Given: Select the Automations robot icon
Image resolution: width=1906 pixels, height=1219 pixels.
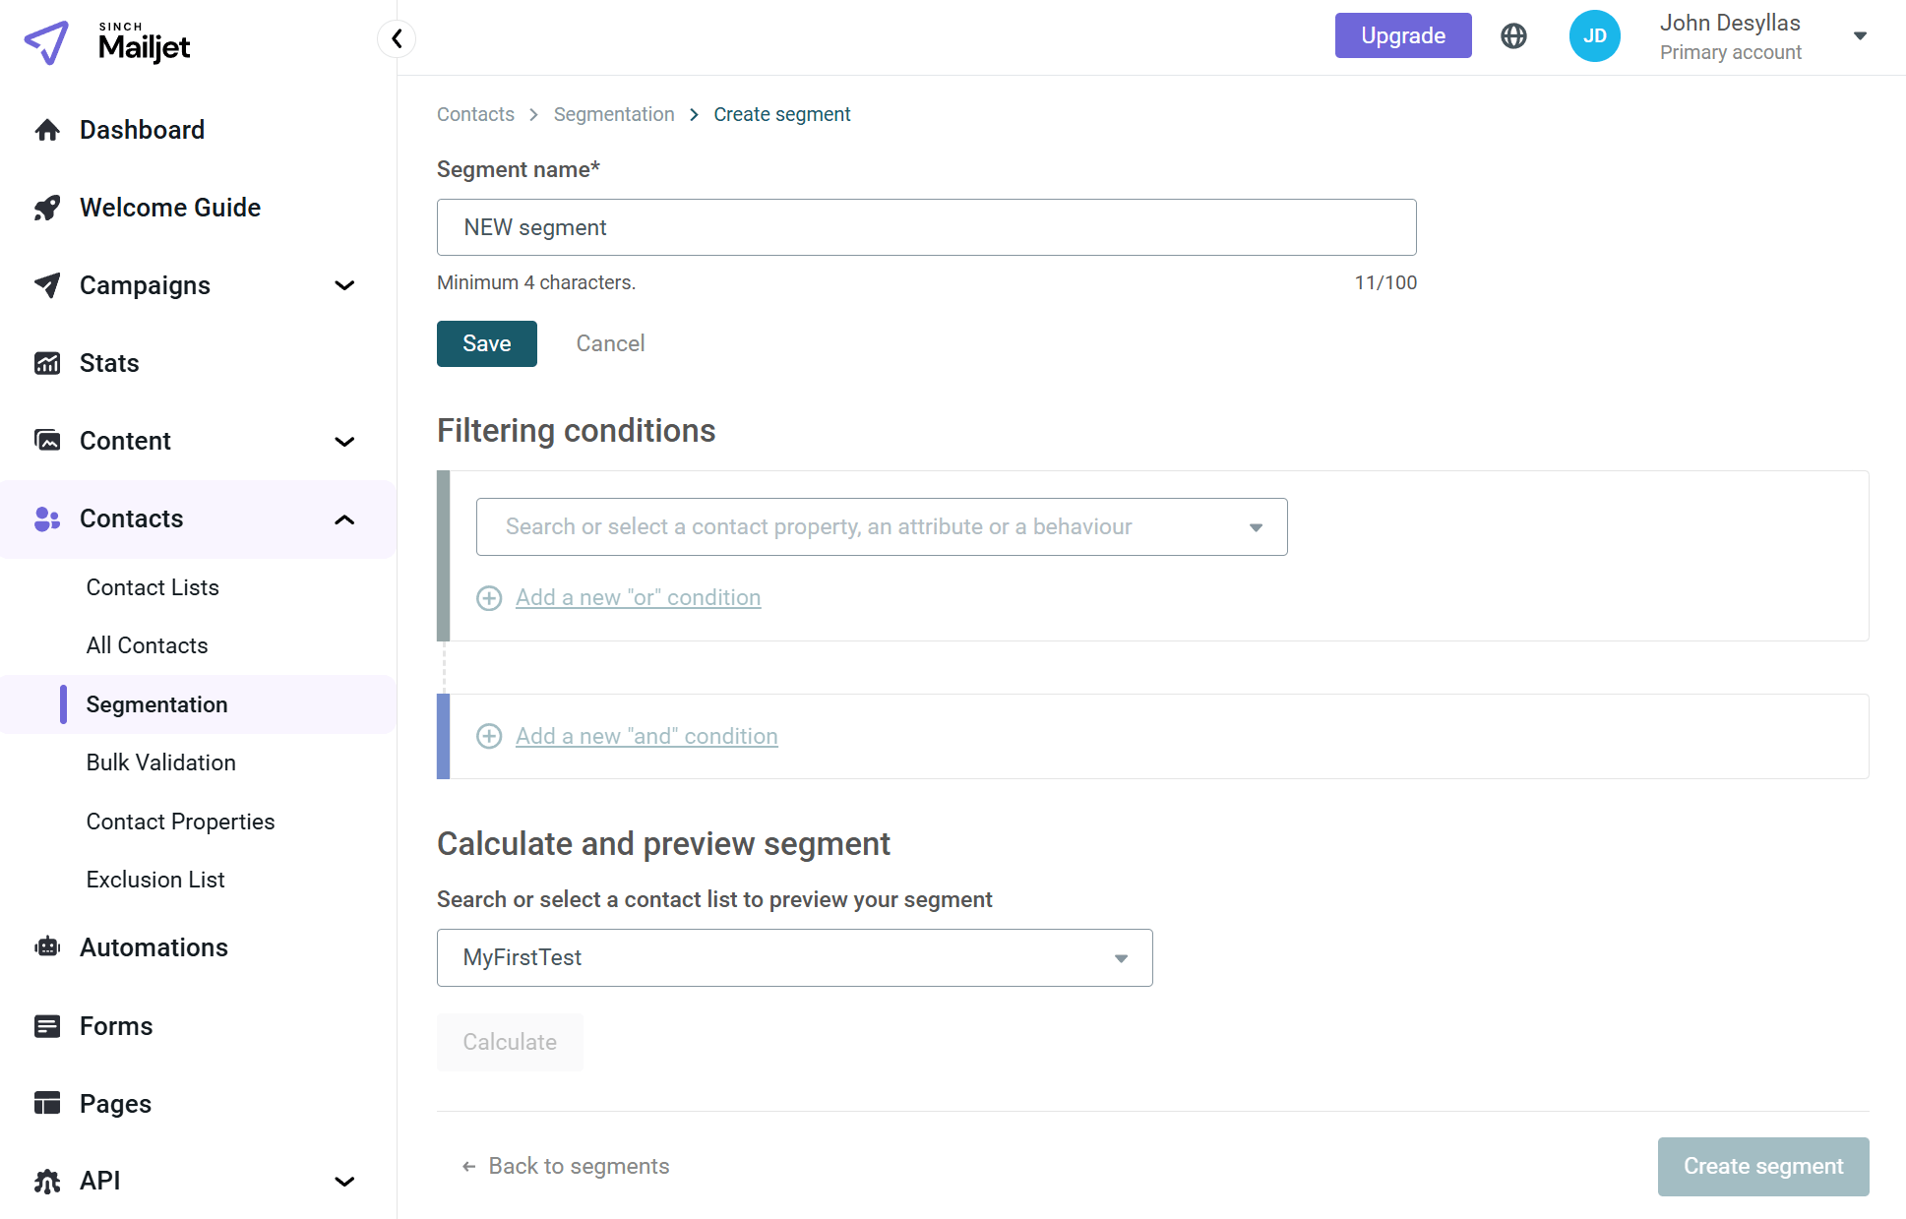Looking at the screenshot, I should (46, 946).
